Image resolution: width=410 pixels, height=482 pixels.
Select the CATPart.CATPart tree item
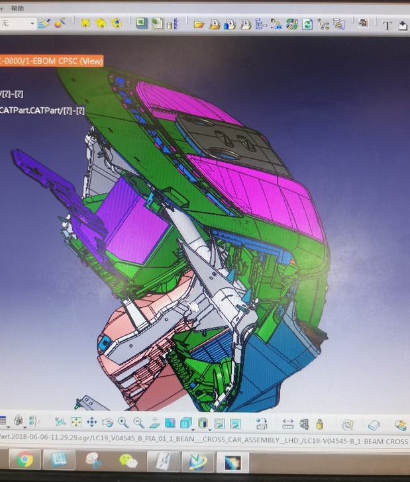pos(41,110)
